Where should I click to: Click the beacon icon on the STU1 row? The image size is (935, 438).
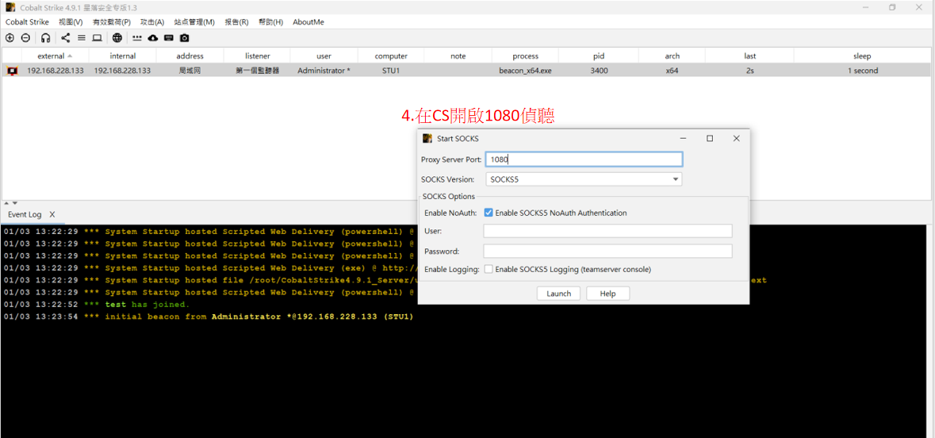coord(12,71)
